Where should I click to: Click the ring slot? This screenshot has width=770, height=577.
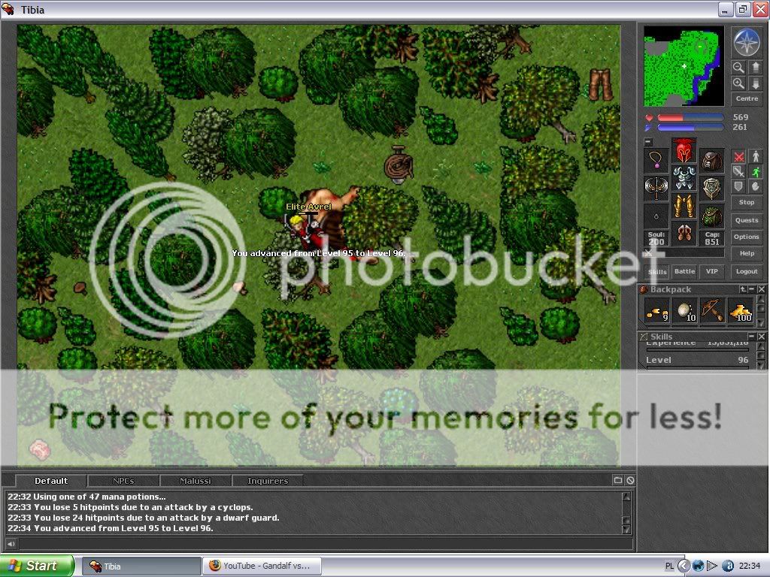coord(656,216)
